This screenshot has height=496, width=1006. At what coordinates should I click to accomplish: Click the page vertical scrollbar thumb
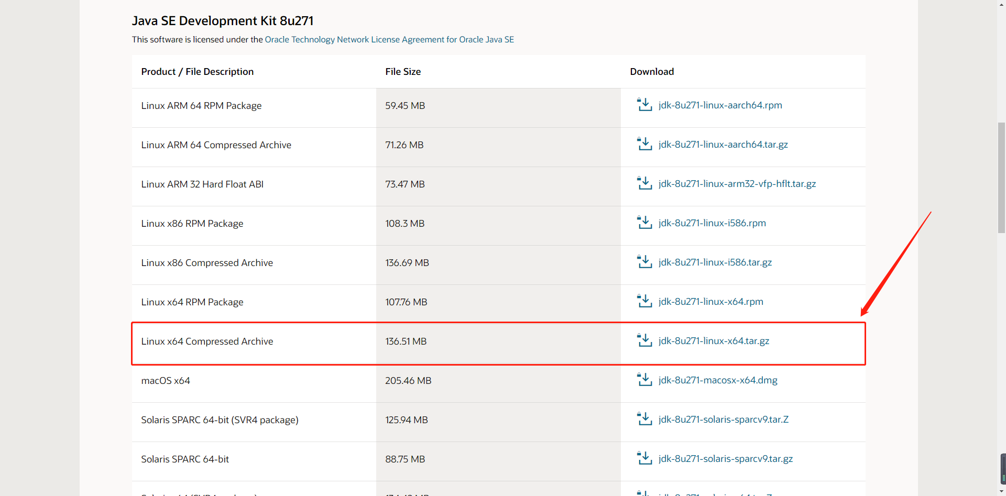pos(1001,178)
